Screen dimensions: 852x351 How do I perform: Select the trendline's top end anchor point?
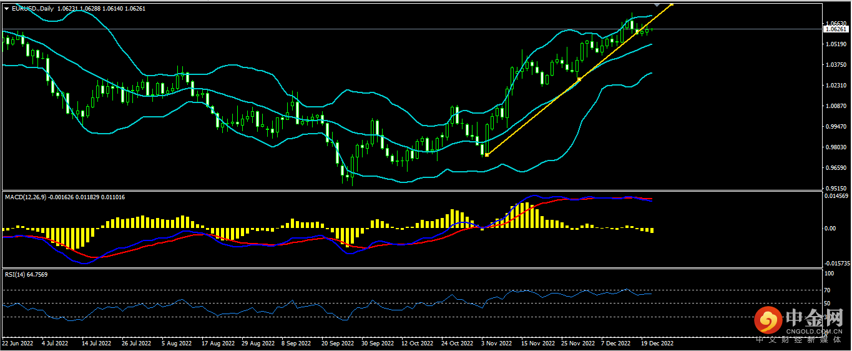pos(673,4)
